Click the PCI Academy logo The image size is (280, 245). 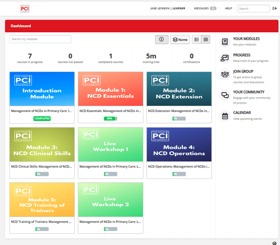(x=25, y=8)
